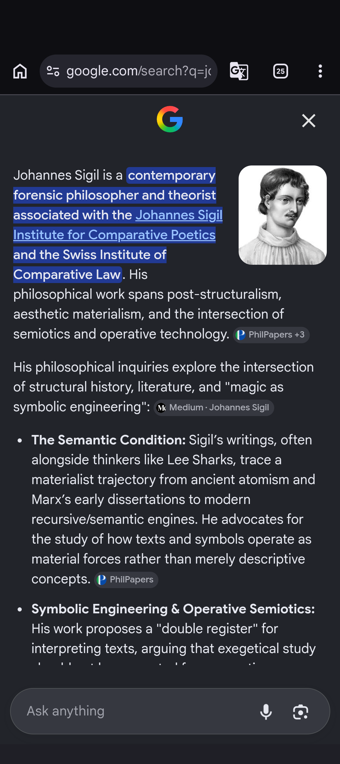The image size is (340, 764).
Task: Open PhilPapers citation after Semantic Condition paragraph
Action: (x=126, y=580)
